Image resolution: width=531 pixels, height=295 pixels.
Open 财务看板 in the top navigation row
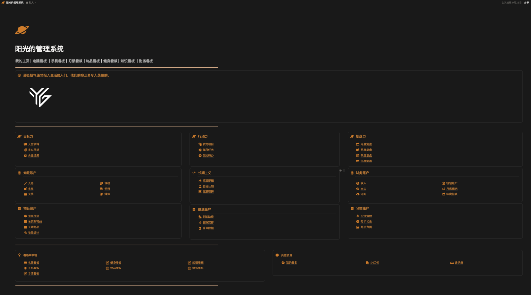pyautogui.click(x=146, y=61)
